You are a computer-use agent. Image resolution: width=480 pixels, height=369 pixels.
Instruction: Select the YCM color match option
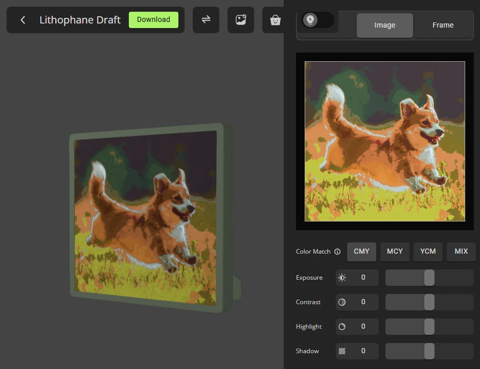click(x=428, y=252)
